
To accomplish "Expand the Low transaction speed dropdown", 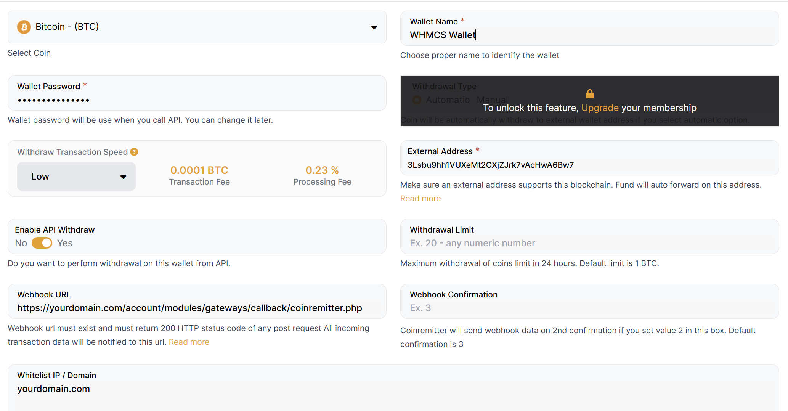I will tap(76, 177).
